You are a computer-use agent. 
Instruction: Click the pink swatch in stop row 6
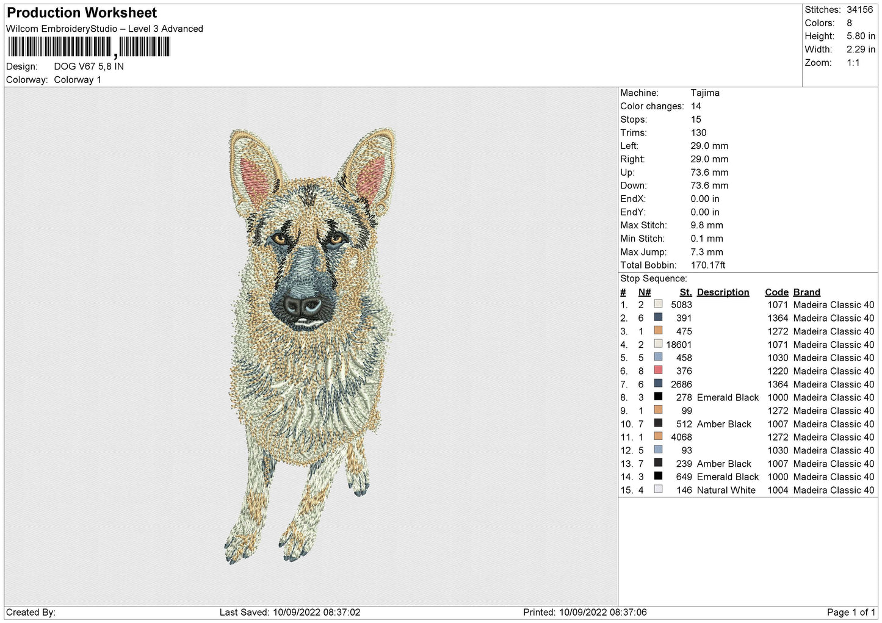click(658, 370)
